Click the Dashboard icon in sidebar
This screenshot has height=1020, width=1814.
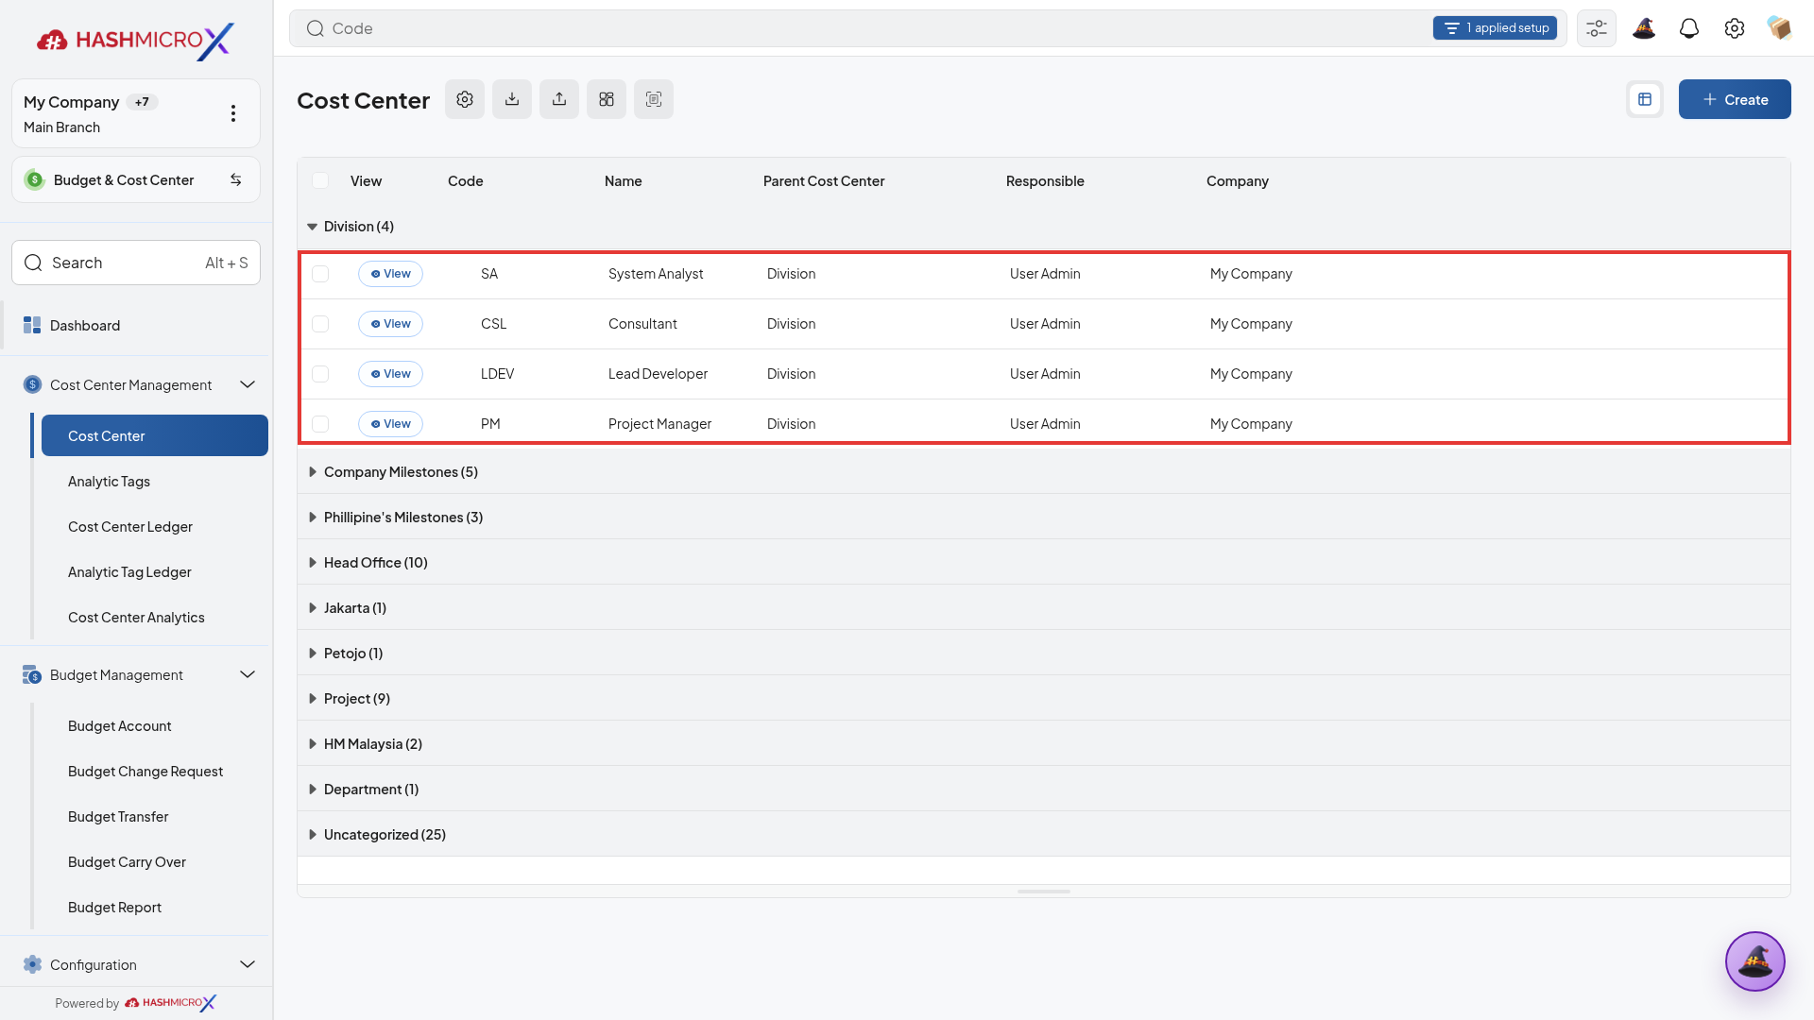pos(32,325)
